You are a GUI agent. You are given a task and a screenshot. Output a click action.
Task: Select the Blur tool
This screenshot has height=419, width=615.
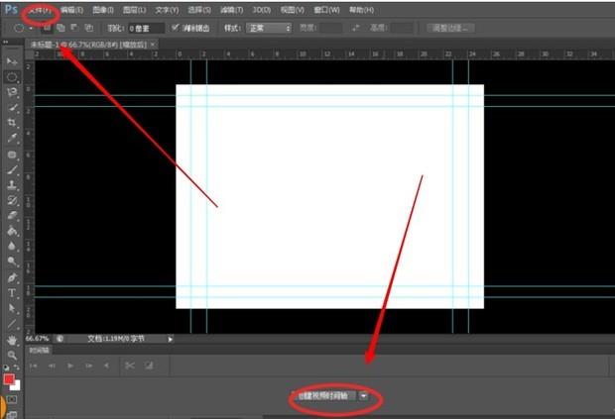12,247
